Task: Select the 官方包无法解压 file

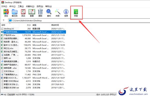Action: pos(33,51)
